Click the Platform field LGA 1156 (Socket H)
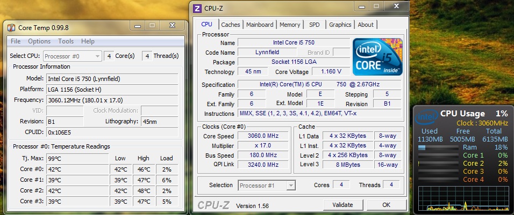The width and height of the screenshot is (514, 215). click(112, 89)
